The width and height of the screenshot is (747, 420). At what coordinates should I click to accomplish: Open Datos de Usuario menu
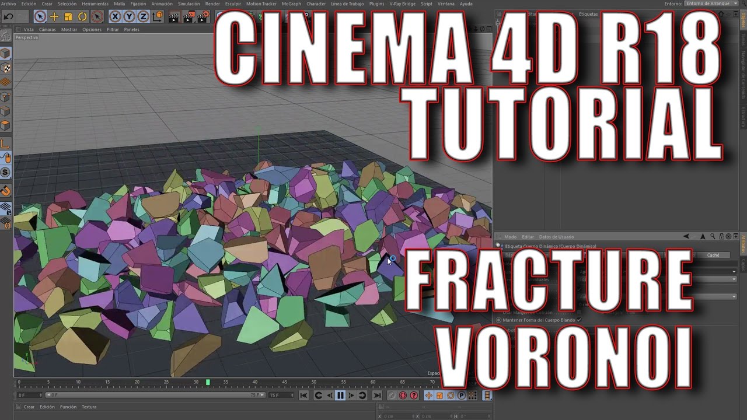click(x=556, y=237)
